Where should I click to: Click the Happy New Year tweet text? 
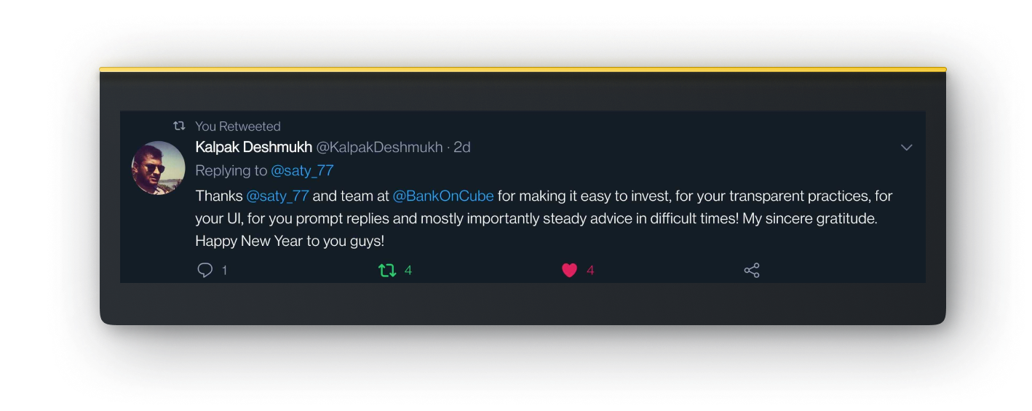point(290,241)
